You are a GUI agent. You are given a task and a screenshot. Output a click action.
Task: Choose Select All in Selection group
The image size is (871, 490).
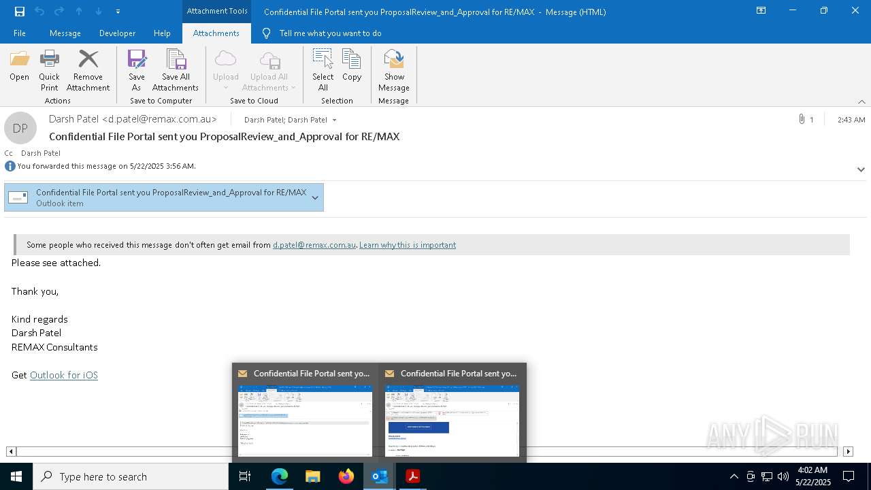point(323,70)
